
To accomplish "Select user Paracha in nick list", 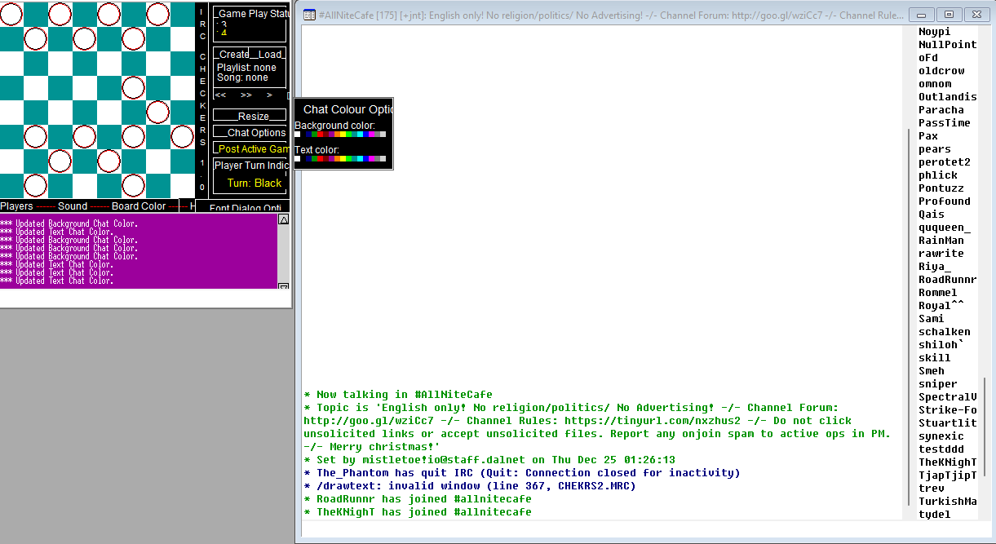I will (941, 110).
